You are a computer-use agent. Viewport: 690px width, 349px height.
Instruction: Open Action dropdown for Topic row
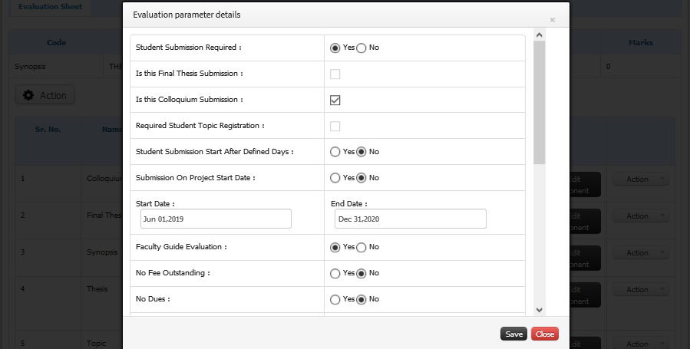click(641, 344)
